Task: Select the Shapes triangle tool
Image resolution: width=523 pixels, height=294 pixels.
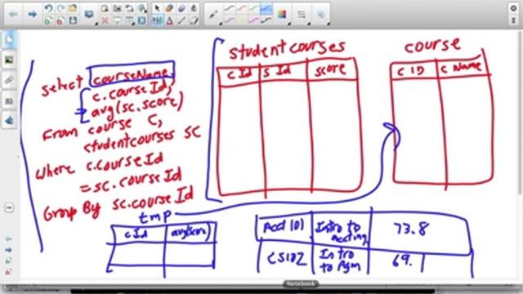Action: click(169, 20)
